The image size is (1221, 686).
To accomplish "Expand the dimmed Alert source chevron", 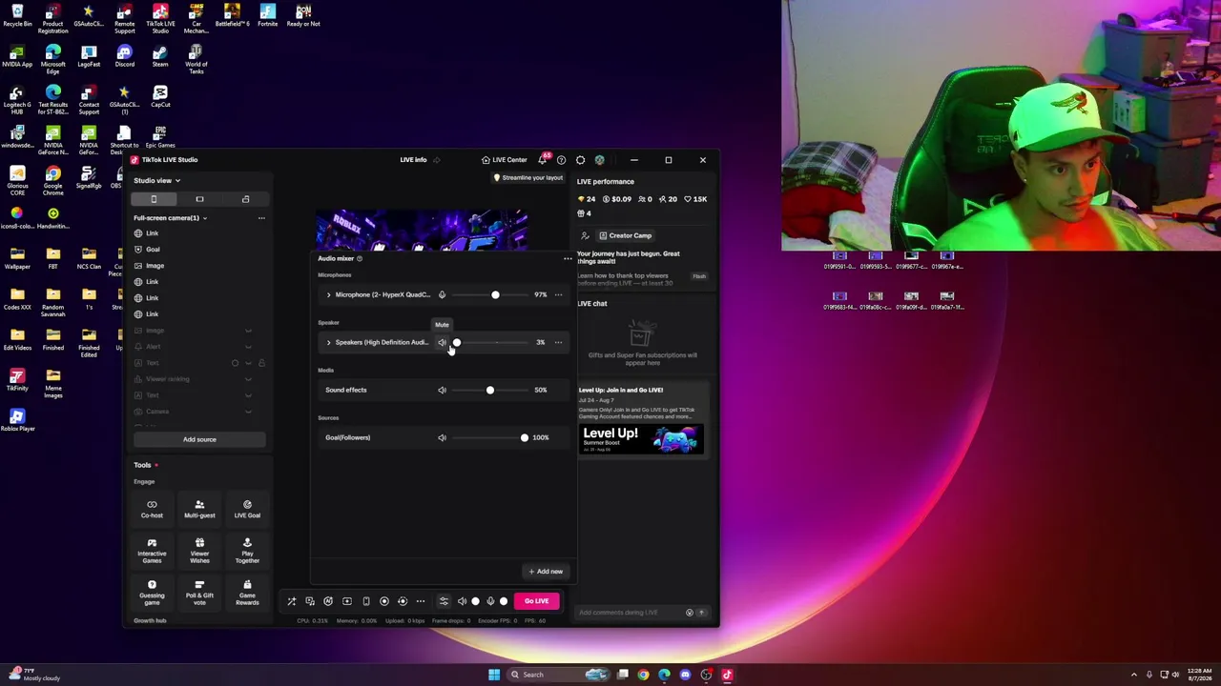I will pos(248,347).
